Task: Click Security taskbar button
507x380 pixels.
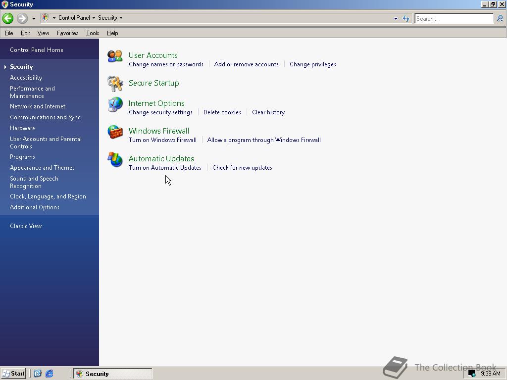Action: point(112,374)
